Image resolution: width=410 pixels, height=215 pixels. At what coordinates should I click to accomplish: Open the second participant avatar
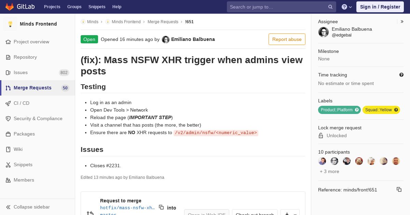click(x=334, y=161)
